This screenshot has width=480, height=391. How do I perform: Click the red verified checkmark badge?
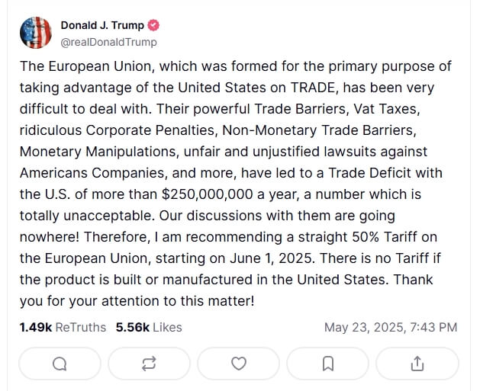153,25
